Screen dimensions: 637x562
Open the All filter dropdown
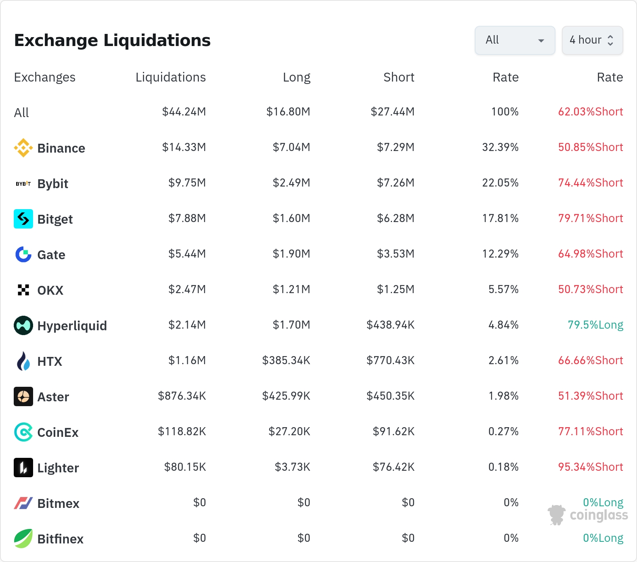(x=515, y=40)
